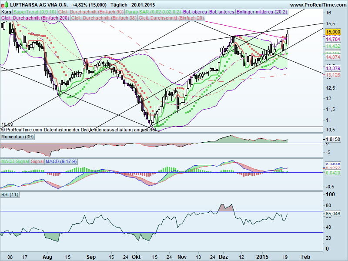Click the Bol. unteres label
Viewport: 348px width, 261px height.
[x=222, y=12]
